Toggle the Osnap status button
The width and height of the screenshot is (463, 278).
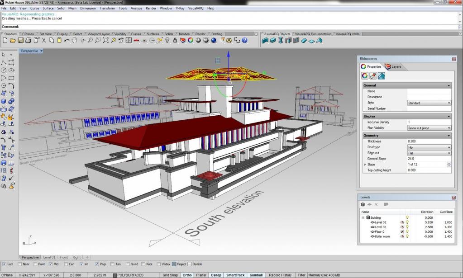click(216, 275)
